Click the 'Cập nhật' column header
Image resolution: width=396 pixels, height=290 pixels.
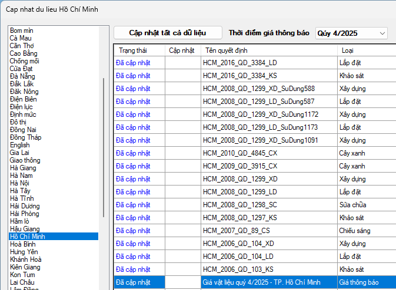click(182, 50)
